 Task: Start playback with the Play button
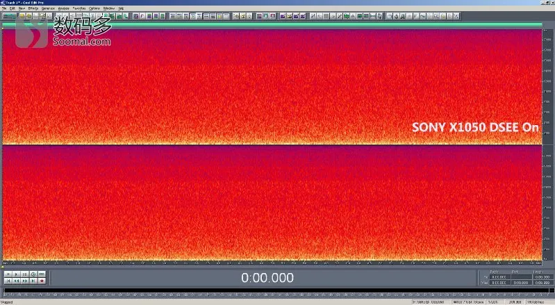coord(16,274)
